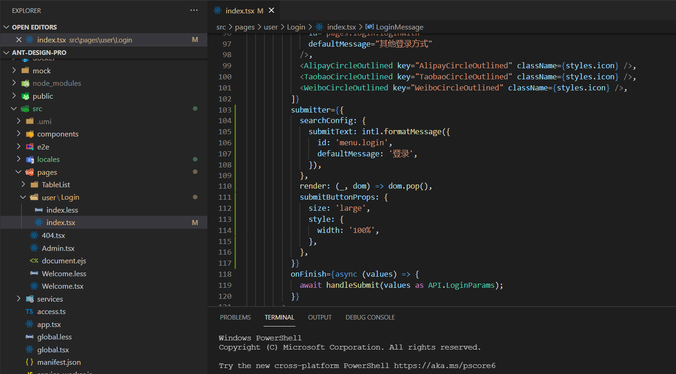Click the mock folder icon
Viewport: 676px width, 374px height.
click(25, 71)
